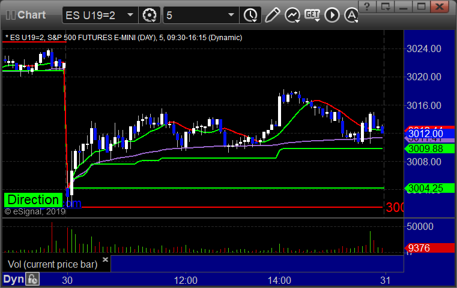The image size is (457, 288).
Task: Minimize the chart window
Action: click(403, 7)
